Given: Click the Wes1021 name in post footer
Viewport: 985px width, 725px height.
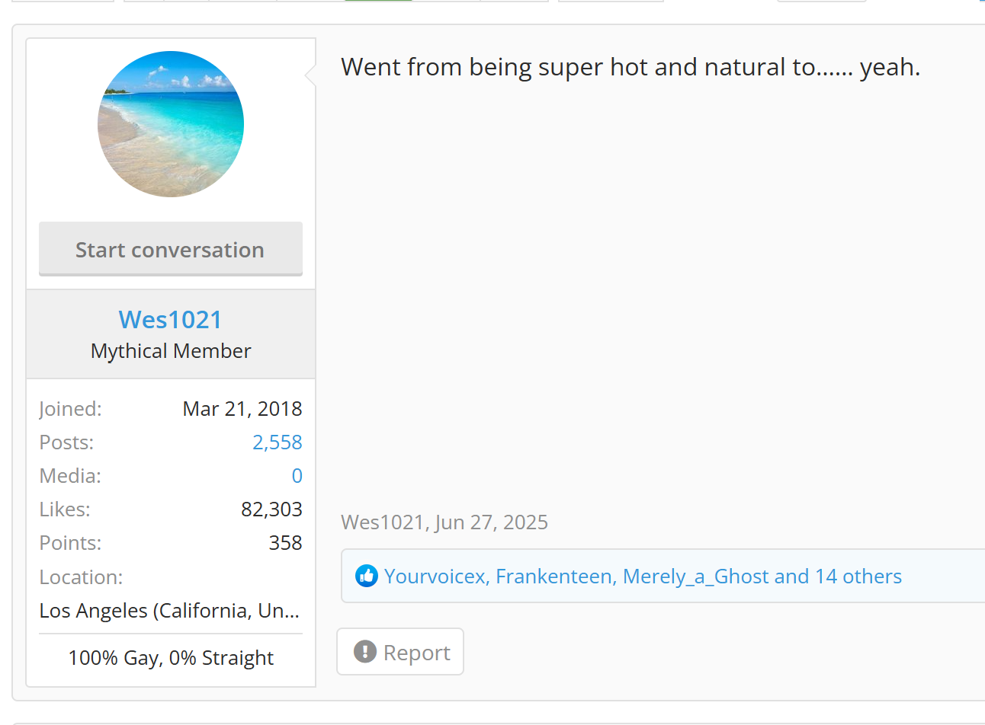Looking at the screenshot, I should (x=383, y=522).
